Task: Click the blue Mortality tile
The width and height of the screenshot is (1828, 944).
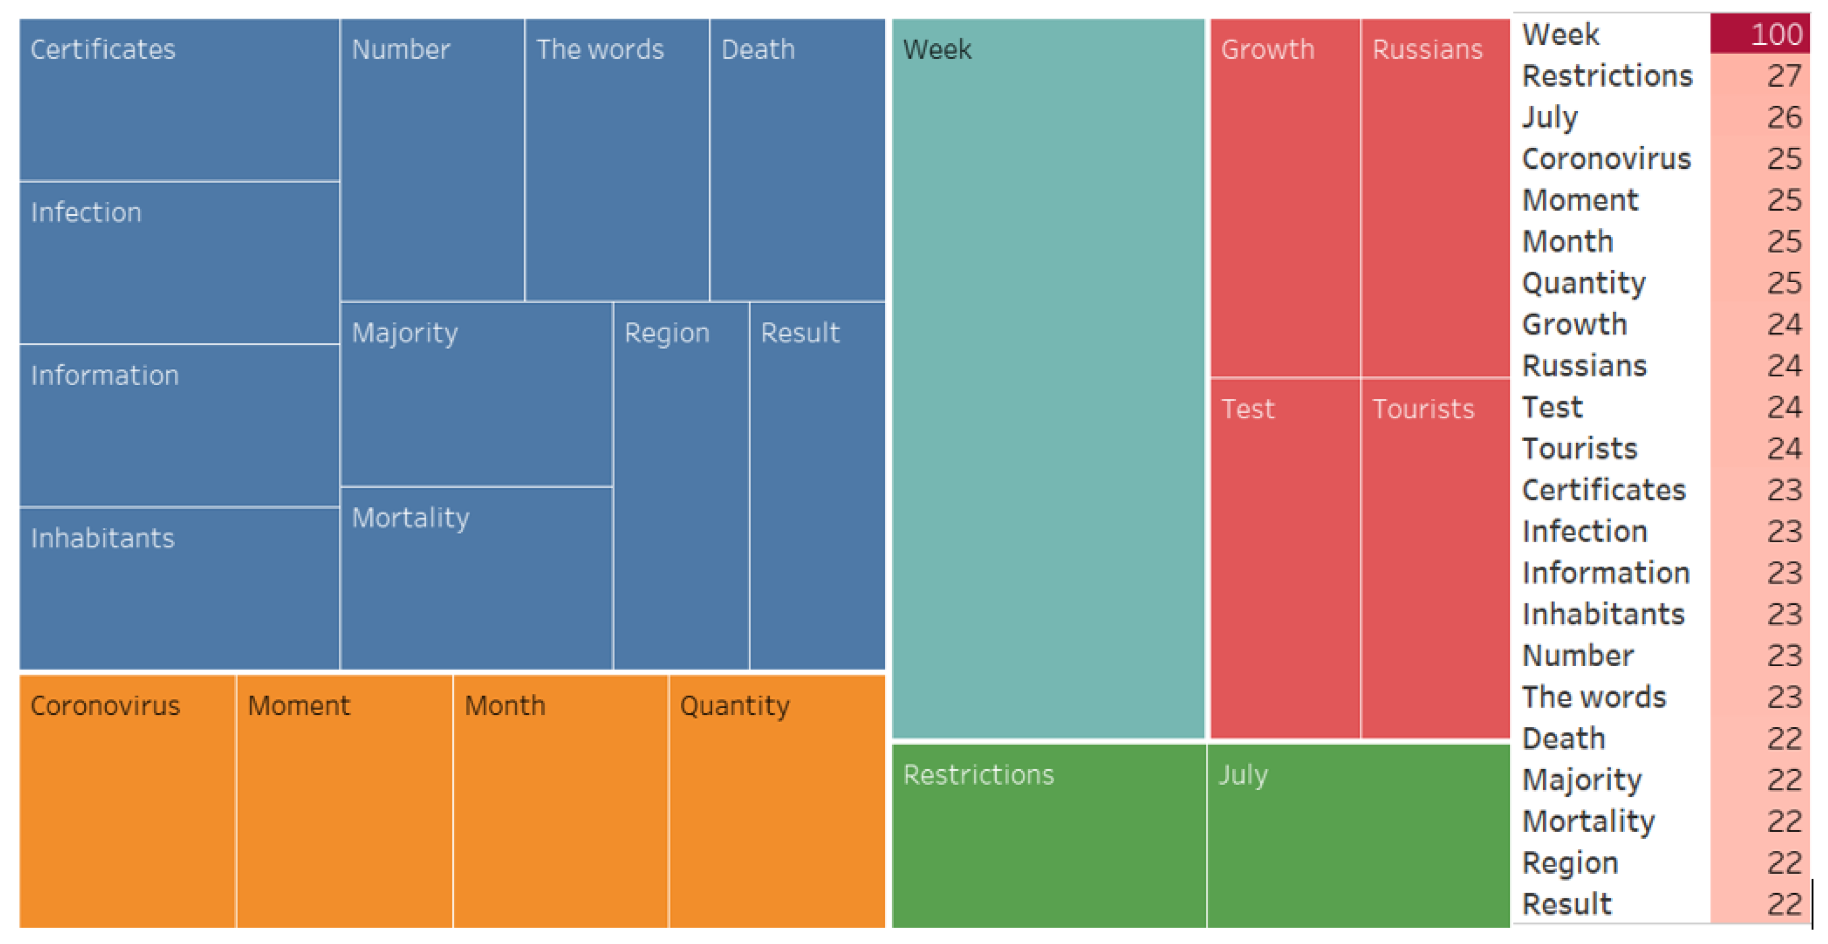Action: point(476,578)
